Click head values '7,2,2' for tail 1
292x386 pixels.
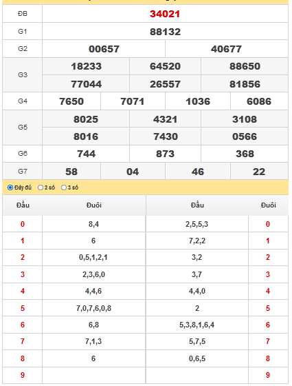pyautogui.click(x=197, y=241)
